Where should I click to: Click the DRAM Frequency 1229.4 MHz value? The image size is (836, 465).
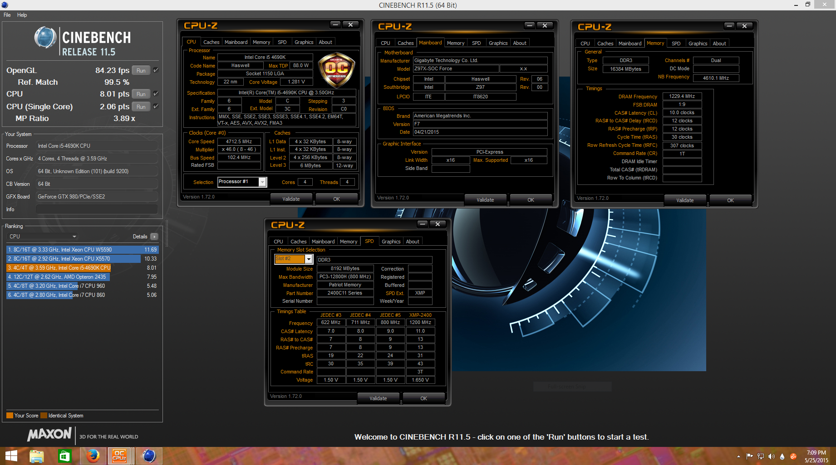point(682,96)
